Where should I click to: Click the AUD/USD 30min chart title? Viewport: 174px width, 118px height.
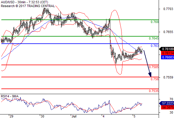[x=24, y=2]
